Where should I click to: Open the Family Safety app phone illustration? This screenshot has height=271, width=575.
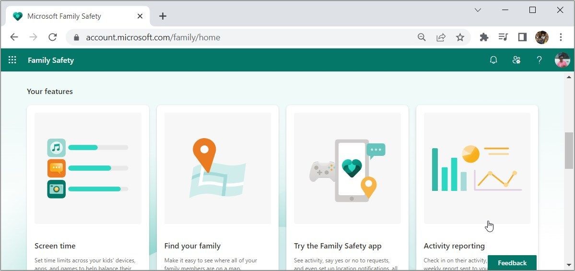tap(347, 168)
